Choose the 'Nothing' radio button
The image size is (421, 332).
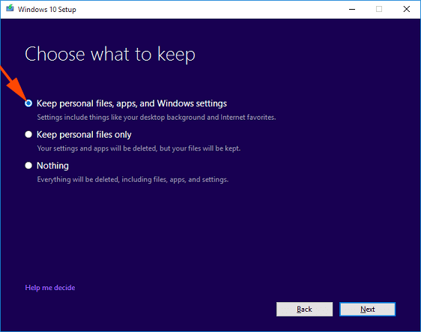(x=28, y=165)
